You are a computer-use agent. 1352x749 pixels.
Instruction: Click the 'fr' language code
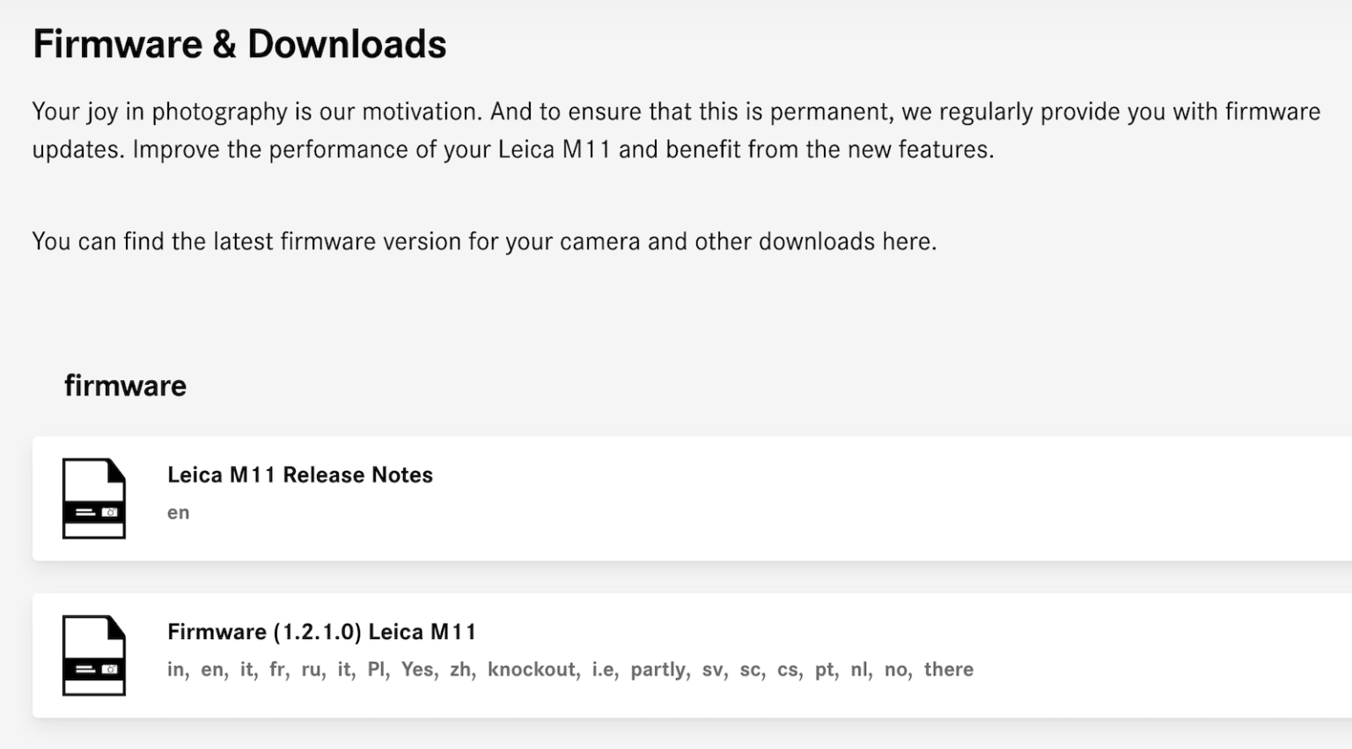click(x=277, y=669)
